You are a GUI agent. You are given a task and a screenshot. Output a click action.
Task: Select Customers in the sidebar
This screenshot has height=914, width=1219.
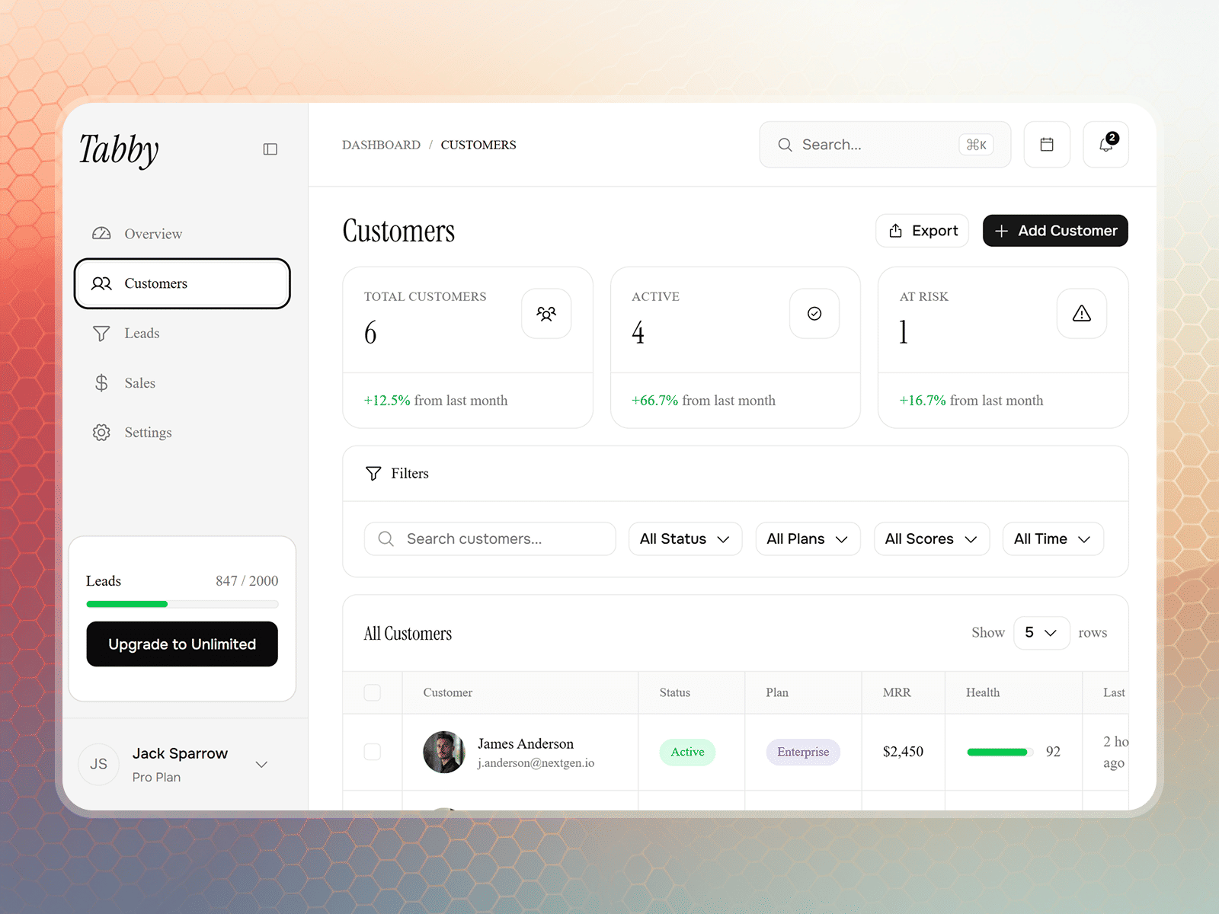[182, 283]
